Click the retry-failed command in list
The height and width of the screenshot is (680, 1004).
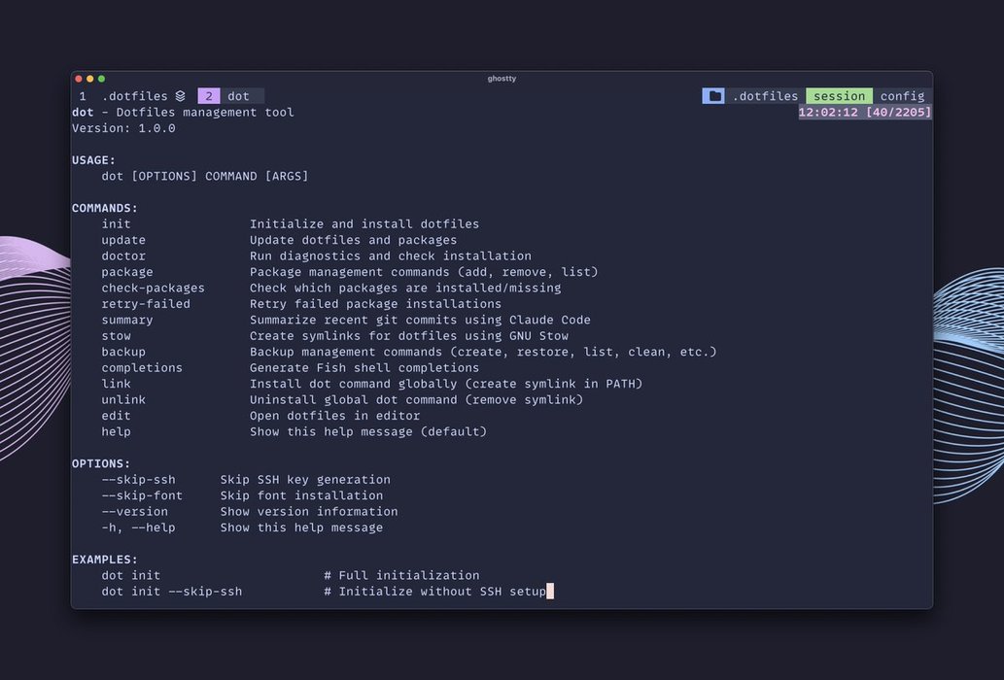click(x=146, y=304)
